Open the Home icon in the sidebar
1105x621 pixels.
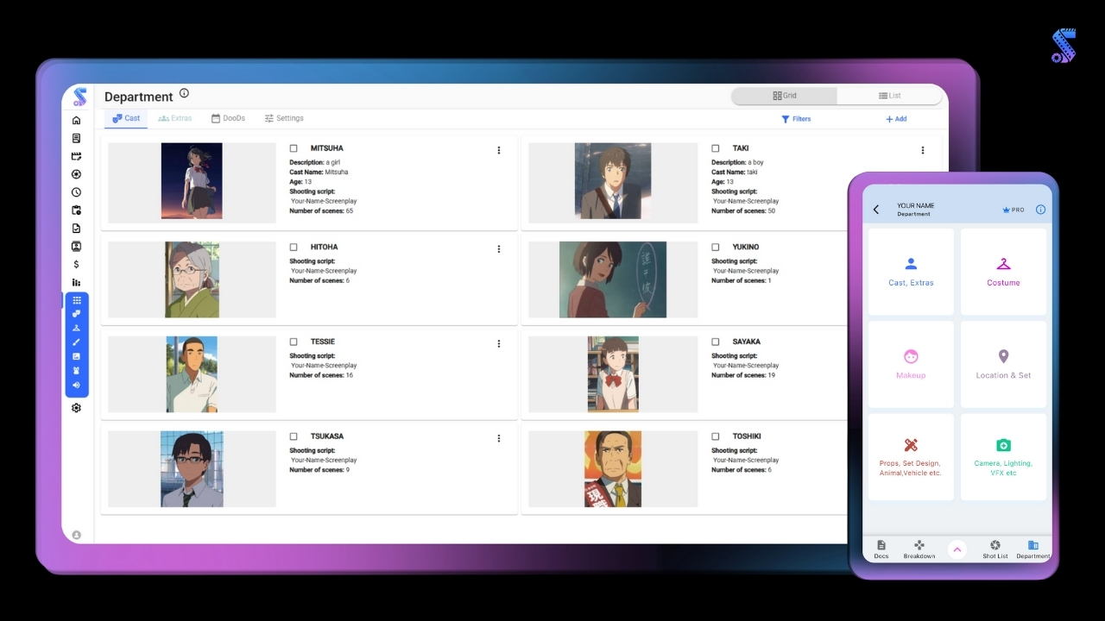coord(76,121)
